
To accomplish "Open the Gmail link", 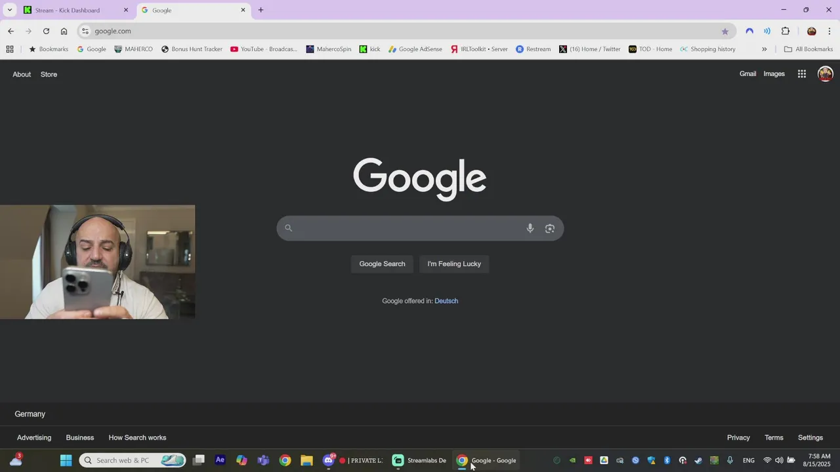I will [748, 74].
